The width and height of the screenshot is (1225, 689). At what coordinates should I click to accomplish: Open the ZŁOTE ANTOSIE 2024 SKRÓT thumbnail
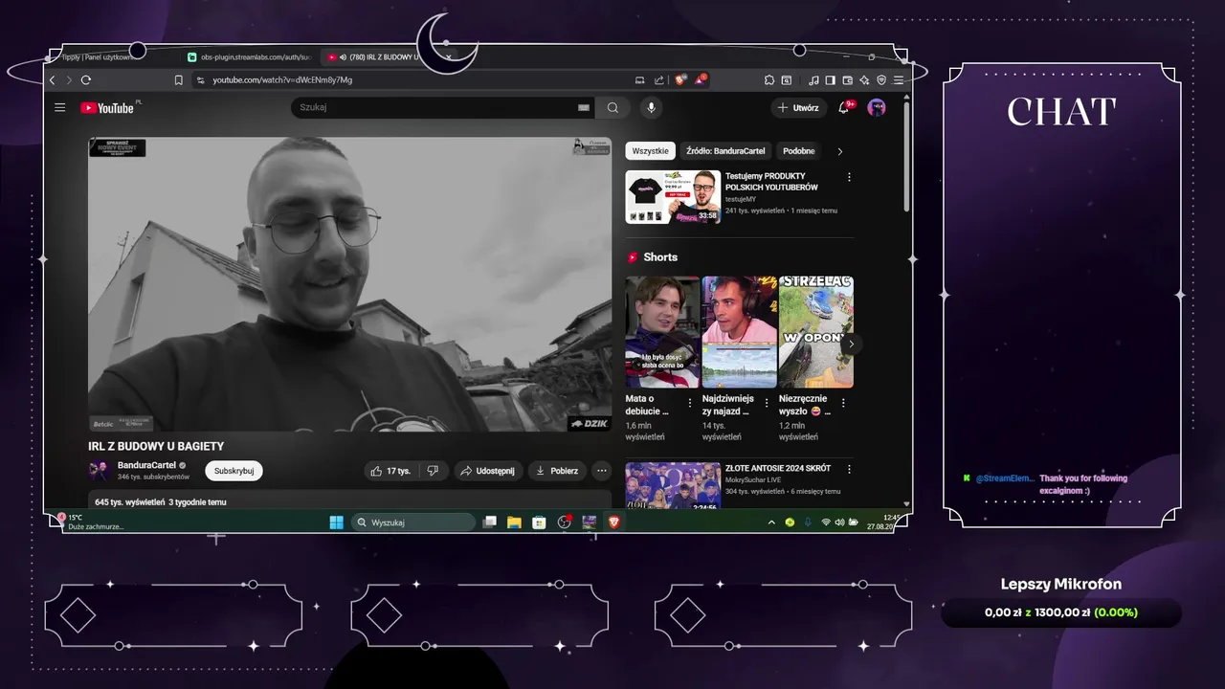673,485
